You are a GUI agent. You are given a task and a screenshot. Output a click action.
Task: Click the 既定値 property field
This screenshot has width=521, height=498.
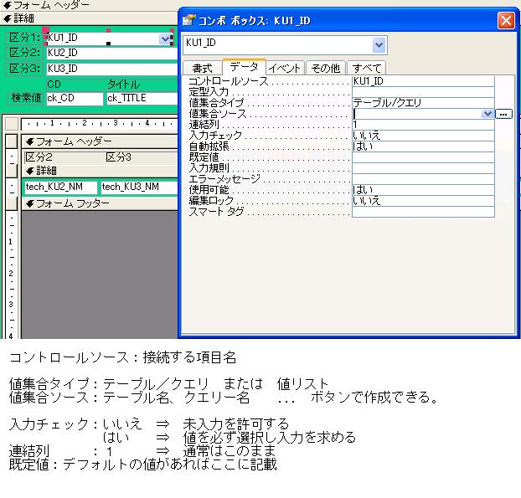(422, 157)
